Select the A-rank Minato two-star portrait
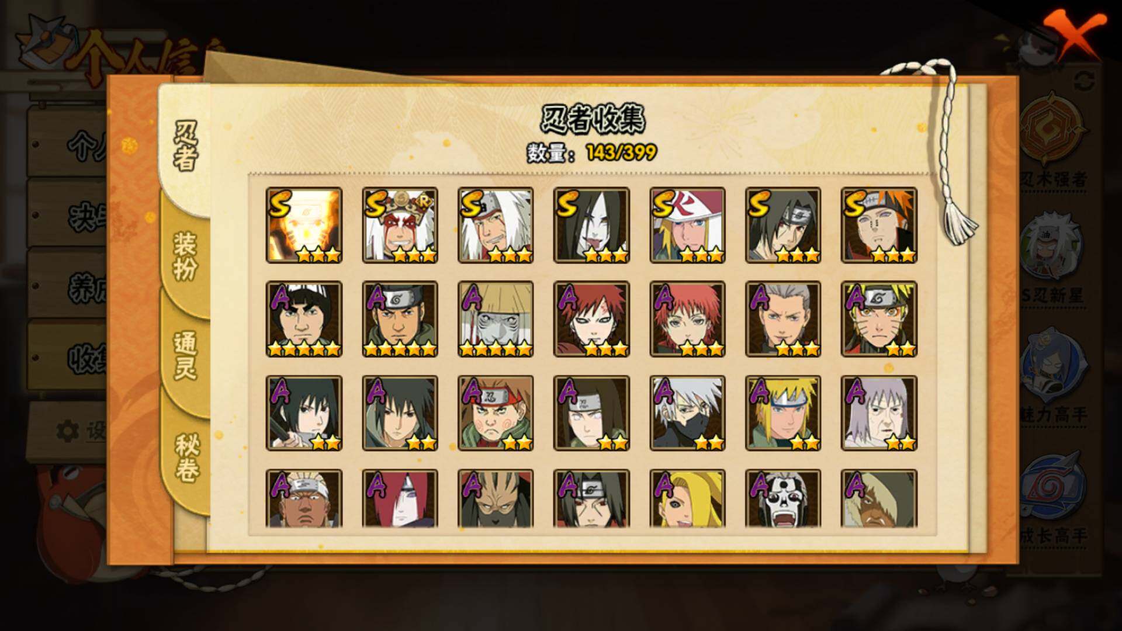The width and height of the screenshot is (1122, 631). [x=783, y=413]
